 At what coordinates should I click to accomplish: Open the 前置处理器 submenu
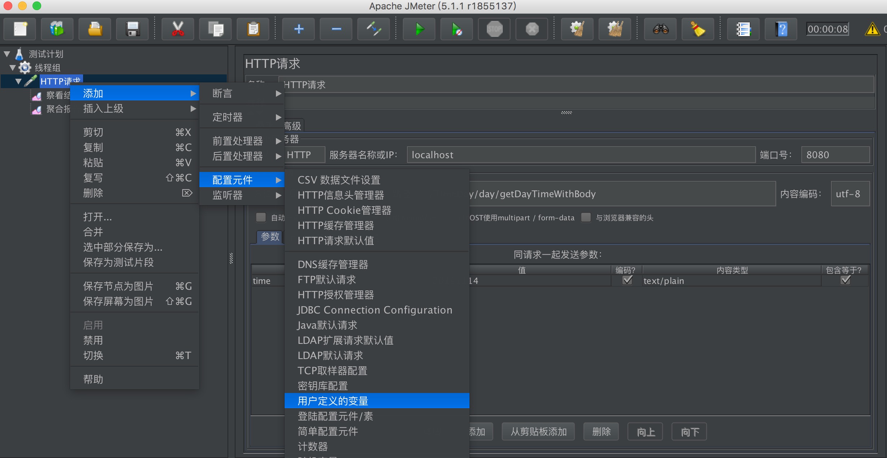pyautogui.click(x=242, y=141)
